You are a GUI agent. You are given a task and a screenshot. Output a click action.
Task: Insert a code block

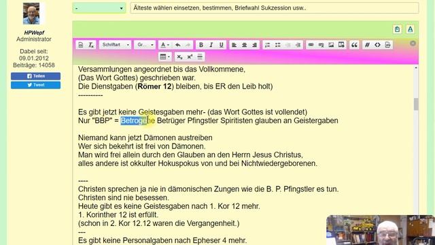(378, 45)
